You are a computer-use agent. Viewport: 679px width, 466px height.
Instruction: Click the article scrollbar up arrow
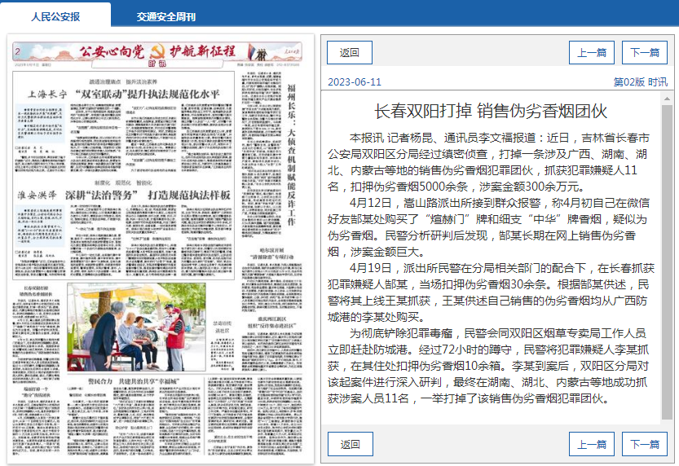pos(667,99)
